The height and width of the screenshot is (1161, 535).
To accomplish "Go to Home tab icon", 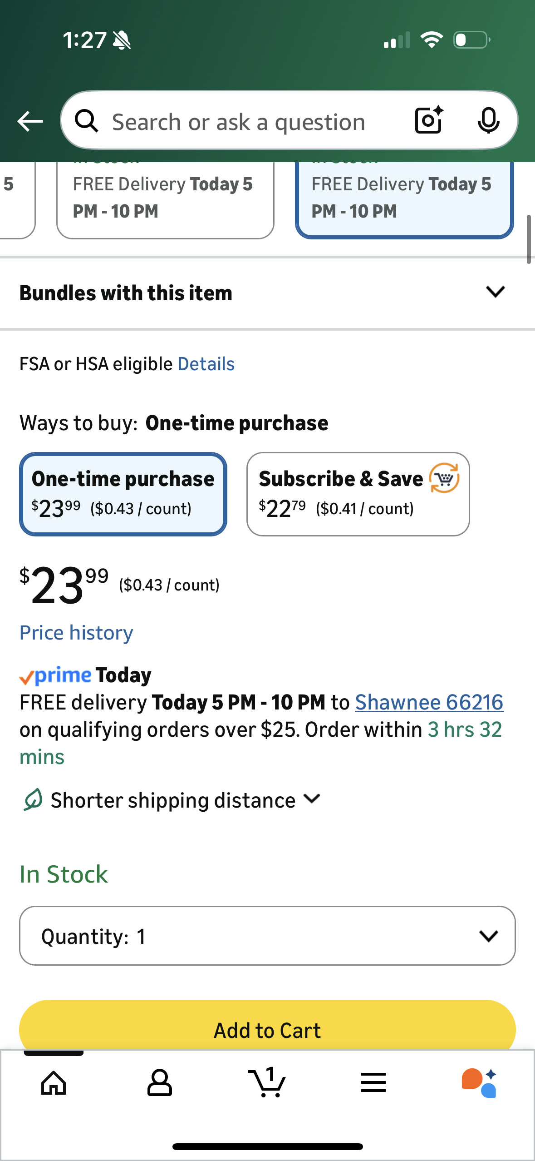I will 54,1083.
